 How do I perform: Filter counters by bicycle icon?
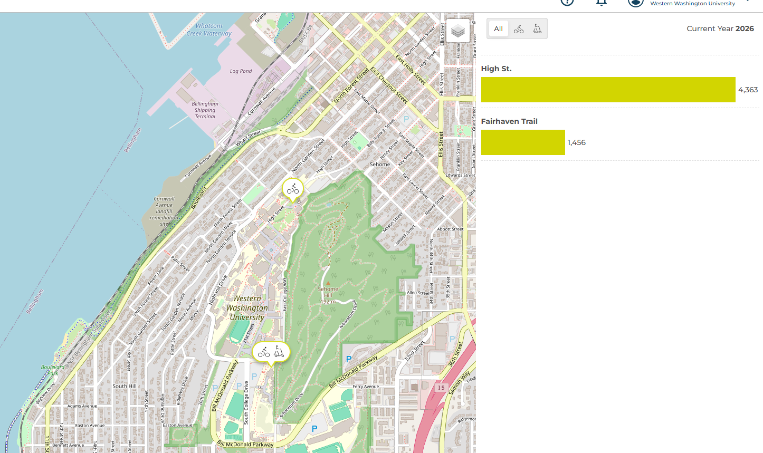519,29
